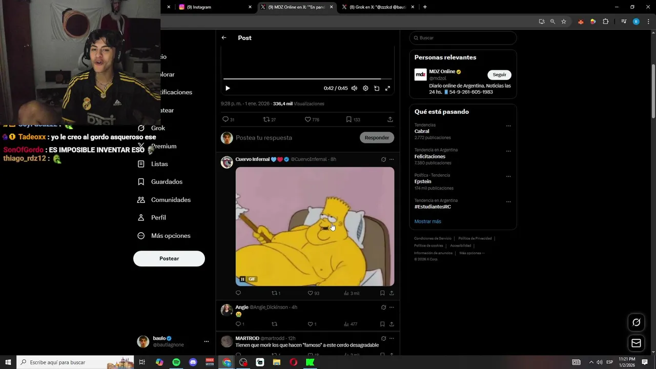
Task: Open Más opciones in the sidebar
Action: click(171, 236)
